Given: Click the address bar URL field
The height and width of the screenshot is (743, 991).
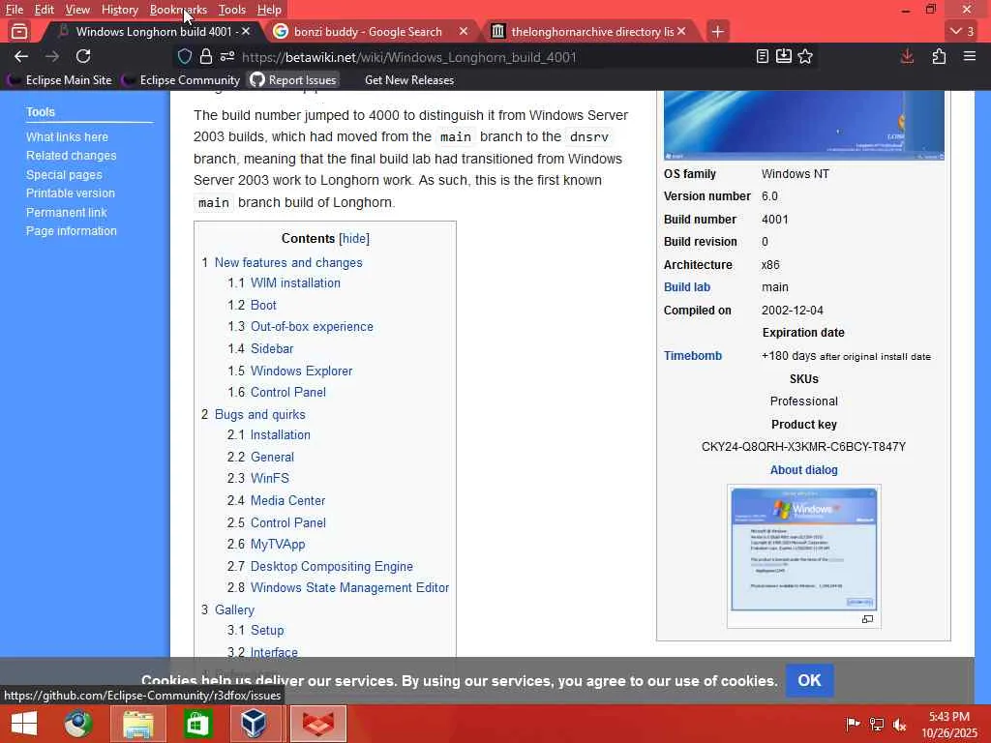Looking at the screenshot, I should click(x=493, y=57).
